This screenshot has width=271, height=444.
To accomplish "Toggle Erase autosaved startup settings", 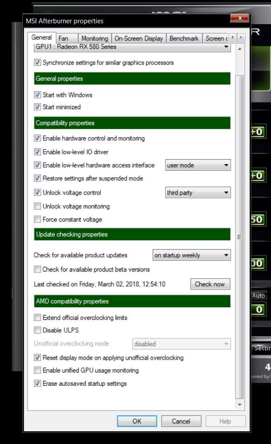I will (37, 383).
